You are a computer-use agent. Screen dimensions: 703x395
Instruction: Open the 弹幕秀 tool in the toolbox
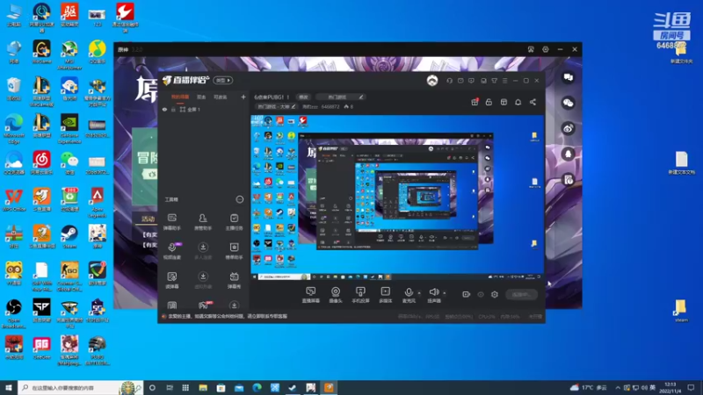pyautogui.click(x=234, y=280)
